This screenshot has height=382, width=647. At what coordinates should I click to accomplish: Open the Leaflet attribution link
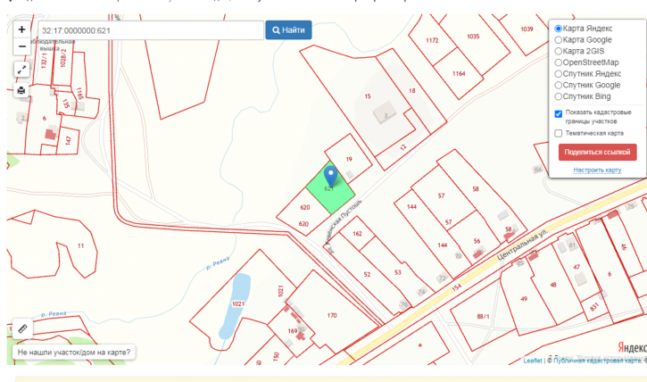(x=532, y=361)
